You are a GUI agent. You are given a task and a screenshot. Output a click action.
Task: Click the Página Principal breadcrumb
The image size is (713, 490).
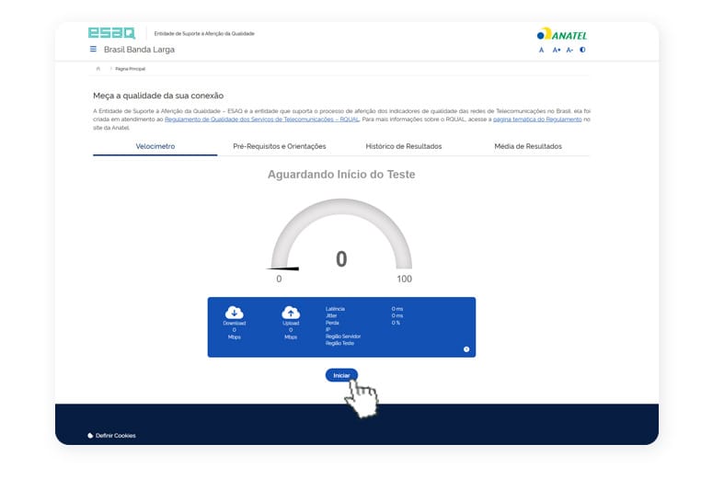[x=130, y=69]
